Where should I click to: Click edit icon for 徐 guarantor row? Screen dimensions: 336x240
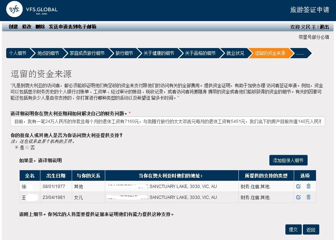[299, 186]
